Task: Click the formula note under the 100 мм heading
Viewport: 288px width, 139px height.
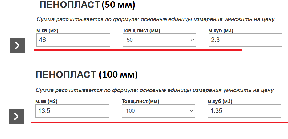Action: click(x=155, y=90)
